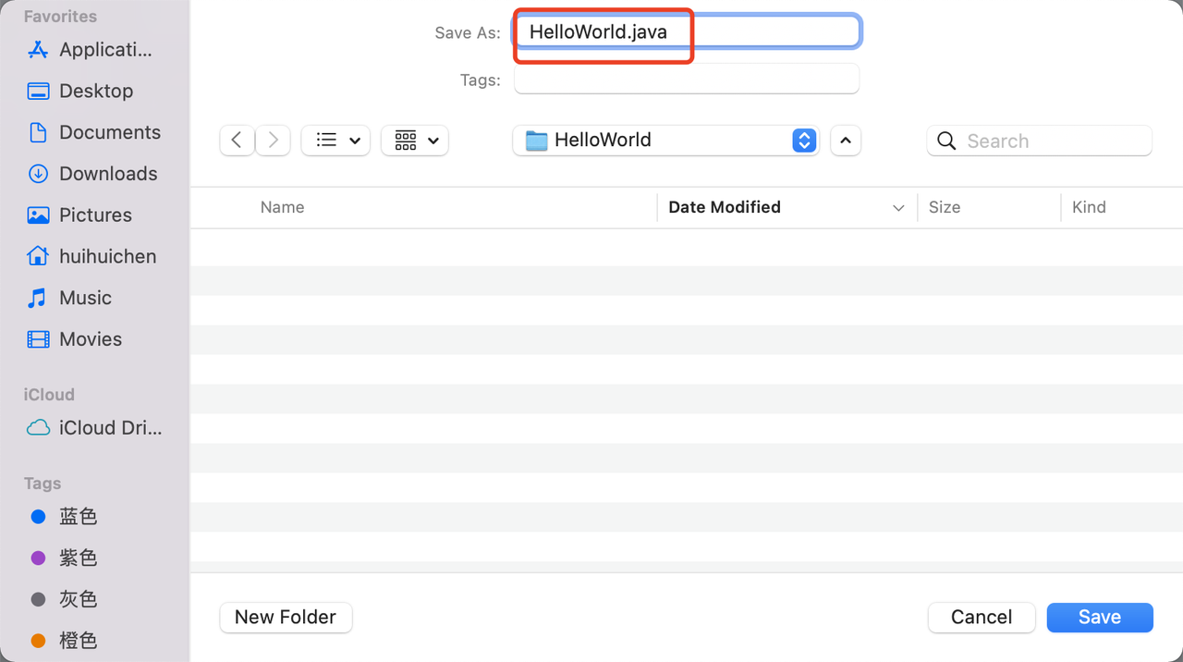Screen dimensions: 1183x662
Task: Go forward with the right arrow
Action: pos(273,140)
